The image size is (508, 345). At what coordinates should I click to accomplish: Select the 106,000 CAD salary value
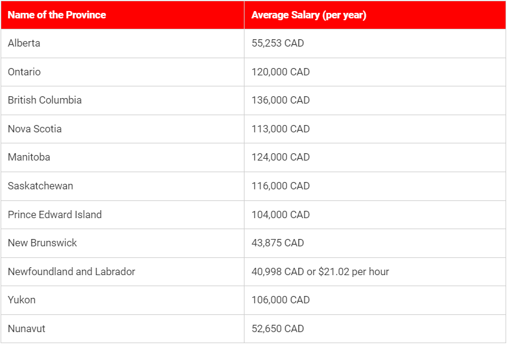[x=281, y=300]
